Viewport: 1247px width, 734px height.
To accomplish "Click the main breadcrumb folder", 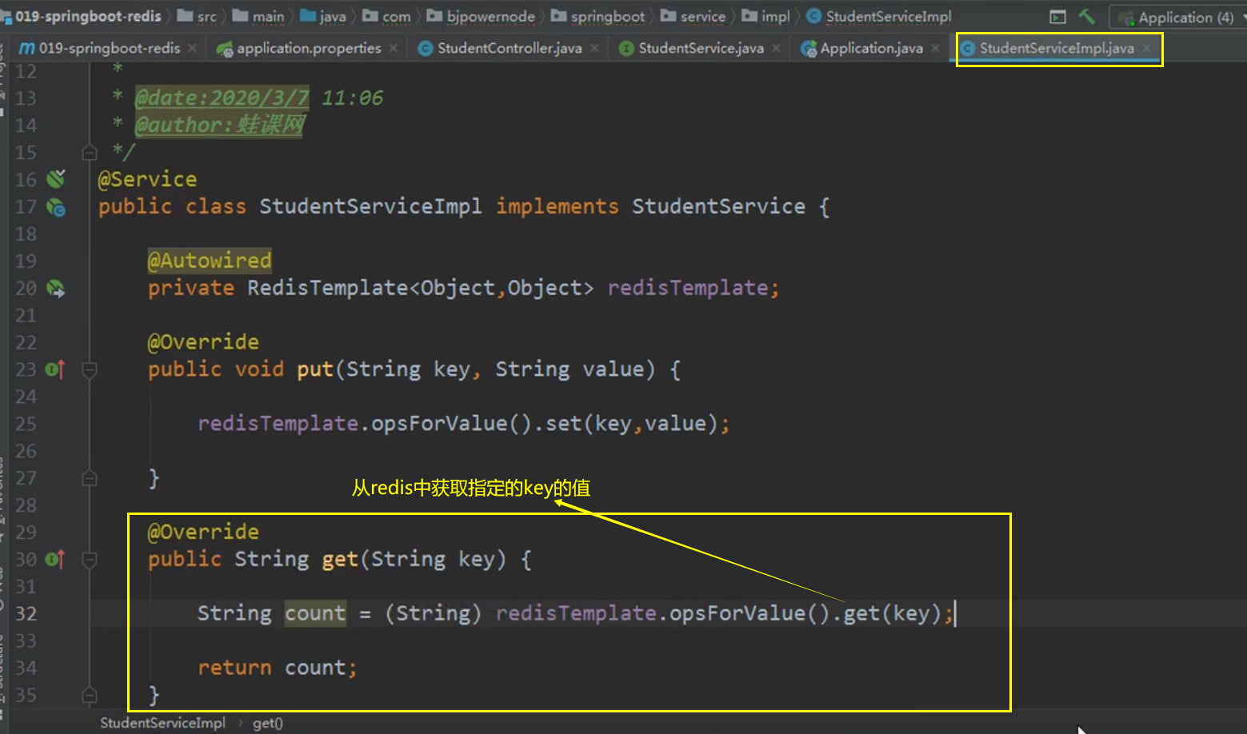I will point(258,16).
